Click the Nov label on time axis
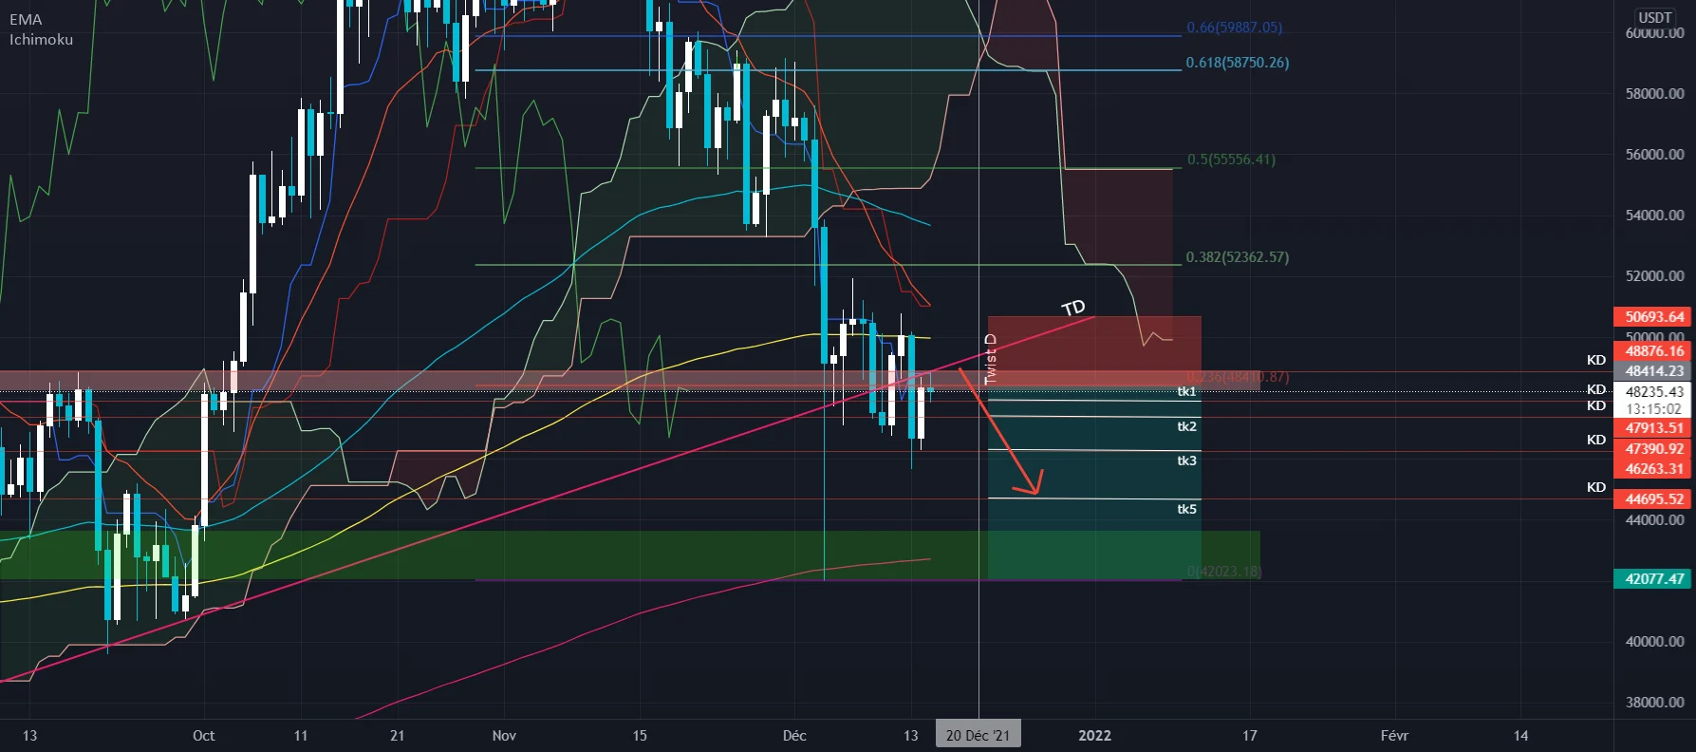This screenshot has width=1696, height=752. (x=504, y=736)
